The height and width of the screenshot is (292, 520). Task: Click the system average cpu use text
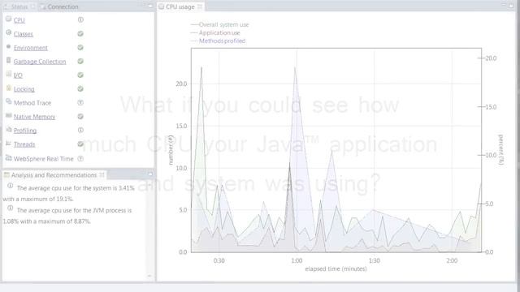68,193
